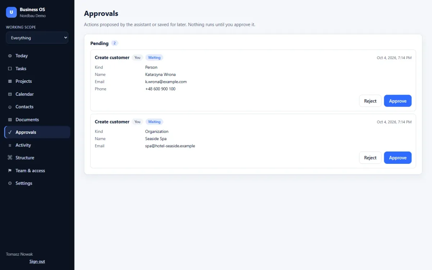Reject the Seaside Spa customer
The image size is (432, 270).
[x=370, y=158]
